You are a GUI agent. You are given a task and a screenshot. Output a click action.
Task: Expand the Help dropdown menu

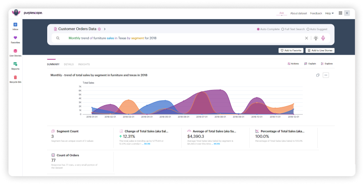point(329,13)
